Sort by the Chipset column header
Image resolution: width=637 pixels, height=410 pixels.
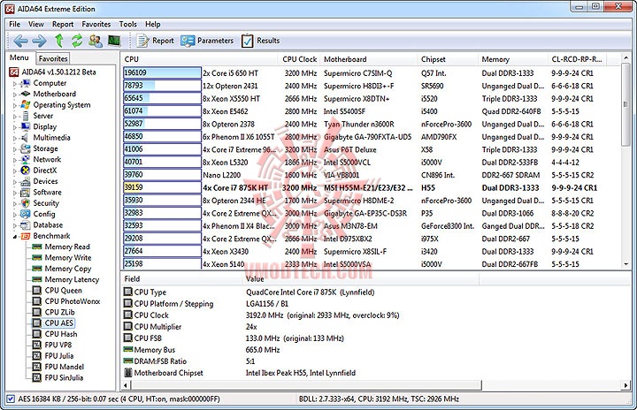[448, 59]
